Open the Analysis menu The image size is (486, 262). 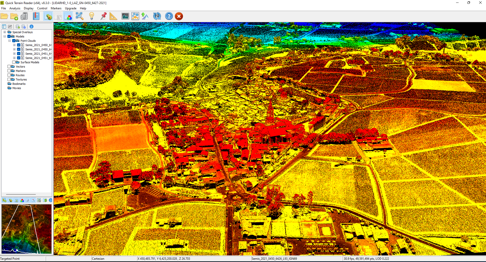point(15,8)
